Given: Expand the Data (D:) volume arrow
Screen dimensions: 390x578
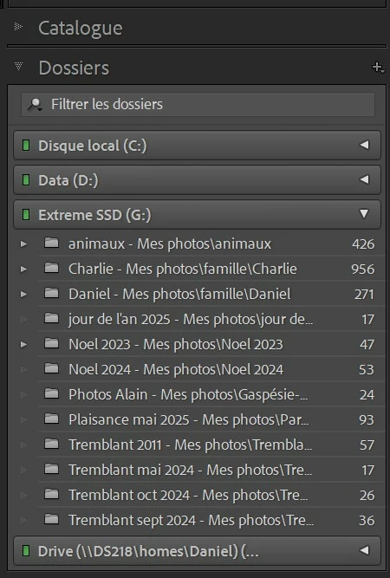Looking at the screenshot, I should tap(364, 179).
